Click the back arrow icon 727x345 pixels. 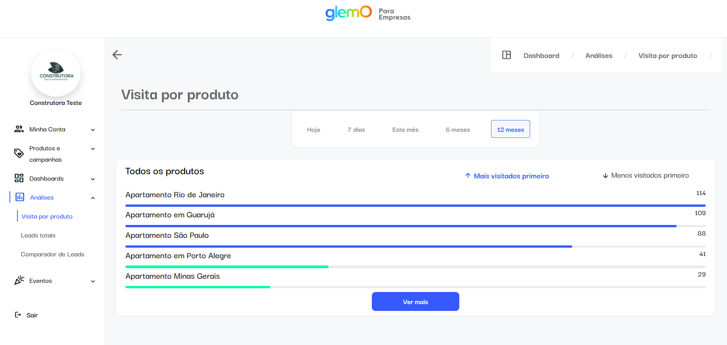117,55
